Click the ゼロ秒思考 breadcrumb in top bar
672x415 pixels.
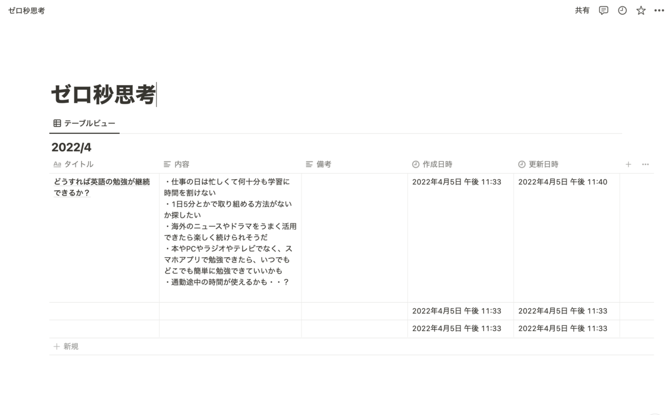(26, 11)
